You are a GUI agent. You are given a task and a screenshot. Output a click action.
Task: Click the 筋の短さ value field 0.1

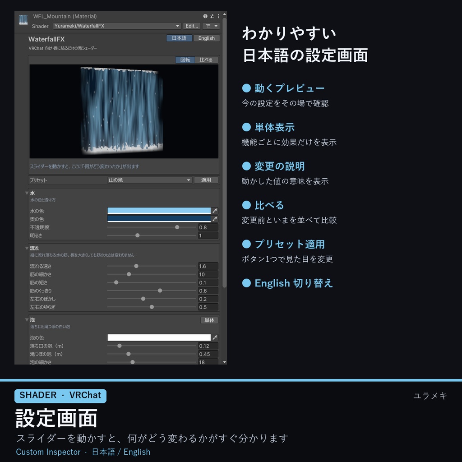208,282
